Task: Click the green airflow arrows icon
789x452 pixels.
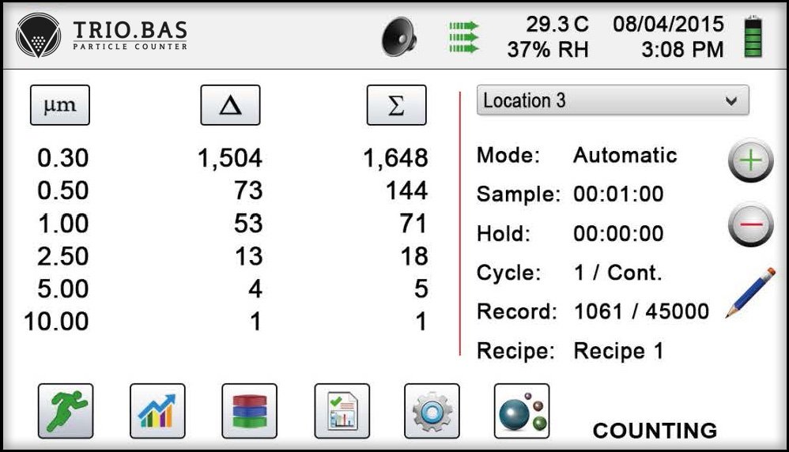Action: tap(464, 38)
